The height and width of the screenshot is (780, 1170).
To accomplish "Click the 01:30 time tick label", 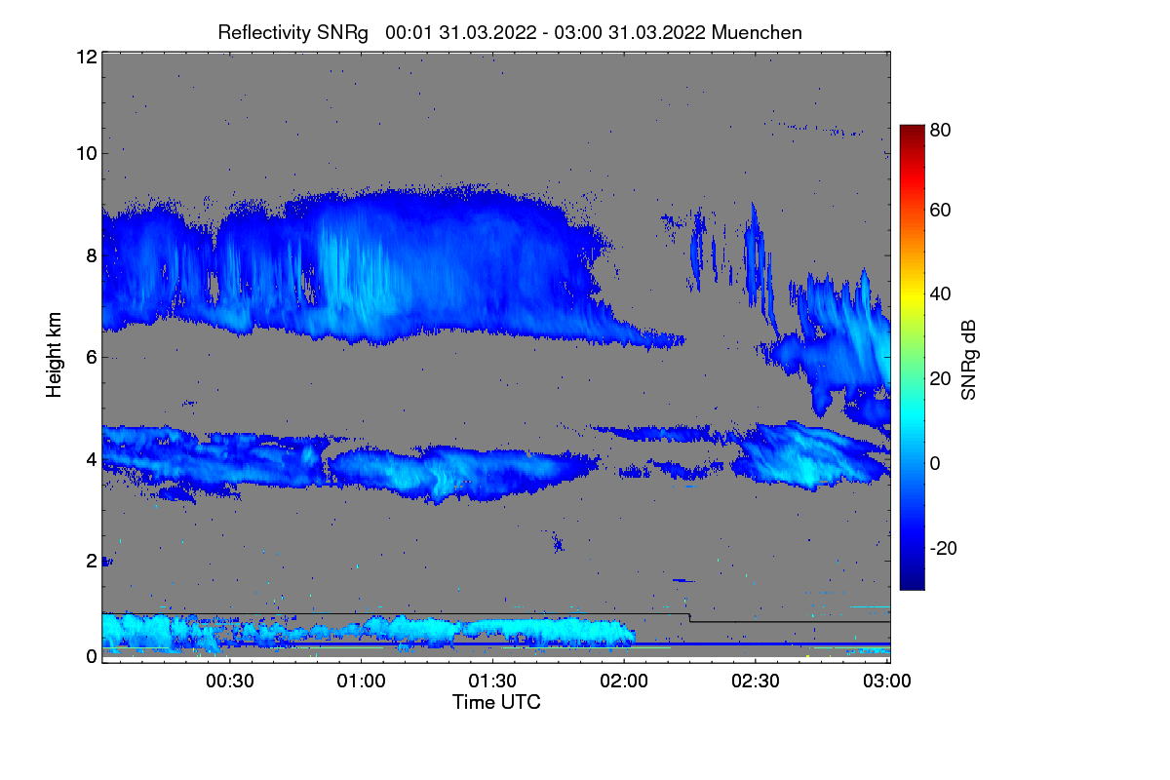I will pos(493,681).
